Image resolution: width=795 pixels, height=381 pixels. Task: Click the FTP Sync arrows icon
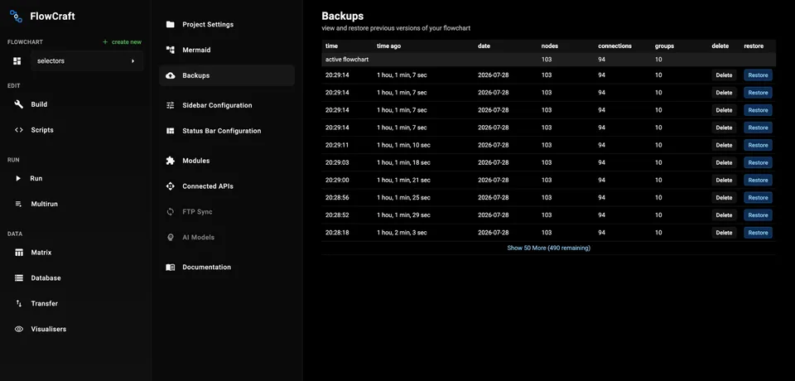[171, 211]
